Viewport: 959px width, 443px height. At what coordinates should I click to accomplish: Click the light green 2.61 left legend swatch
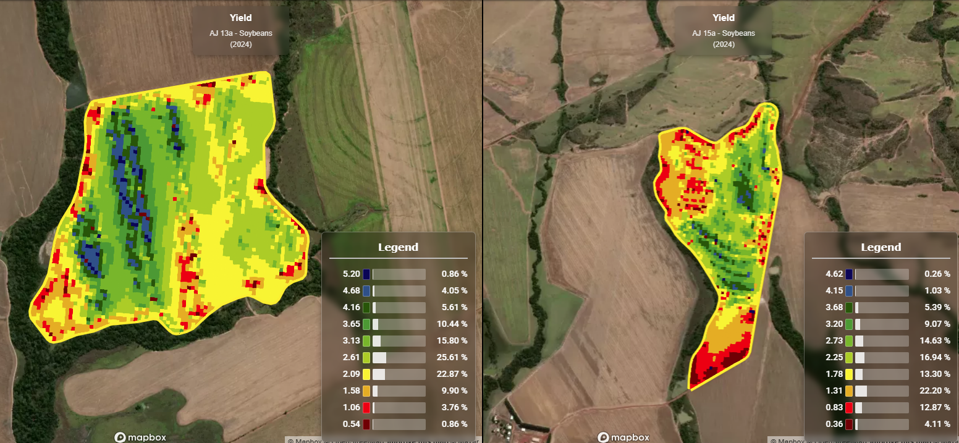tap(366, 358)
